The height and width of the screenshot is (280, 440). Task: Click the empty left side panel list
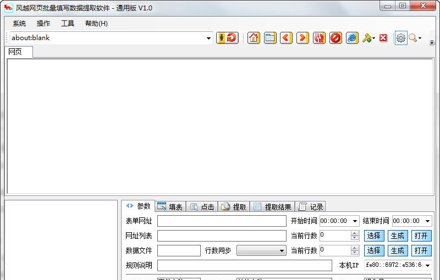click(x=61, y=240)
